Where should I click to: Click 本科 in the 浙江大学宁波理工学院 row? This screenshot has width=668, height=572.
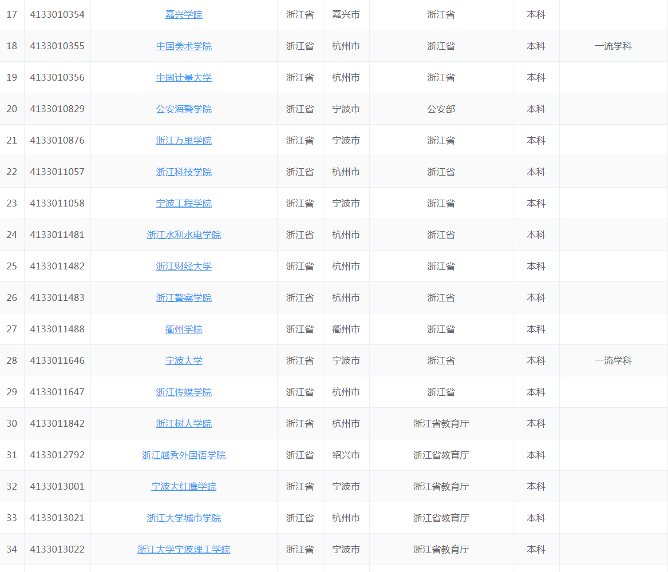click(536, 550)
